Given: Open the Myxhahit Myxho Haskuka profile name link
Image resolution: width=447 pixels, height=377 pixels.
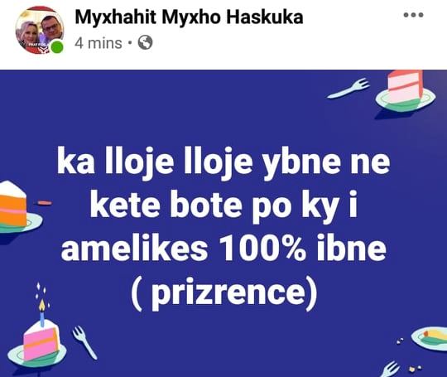Looking at the screenshot, I should click(x=189, y=17).
